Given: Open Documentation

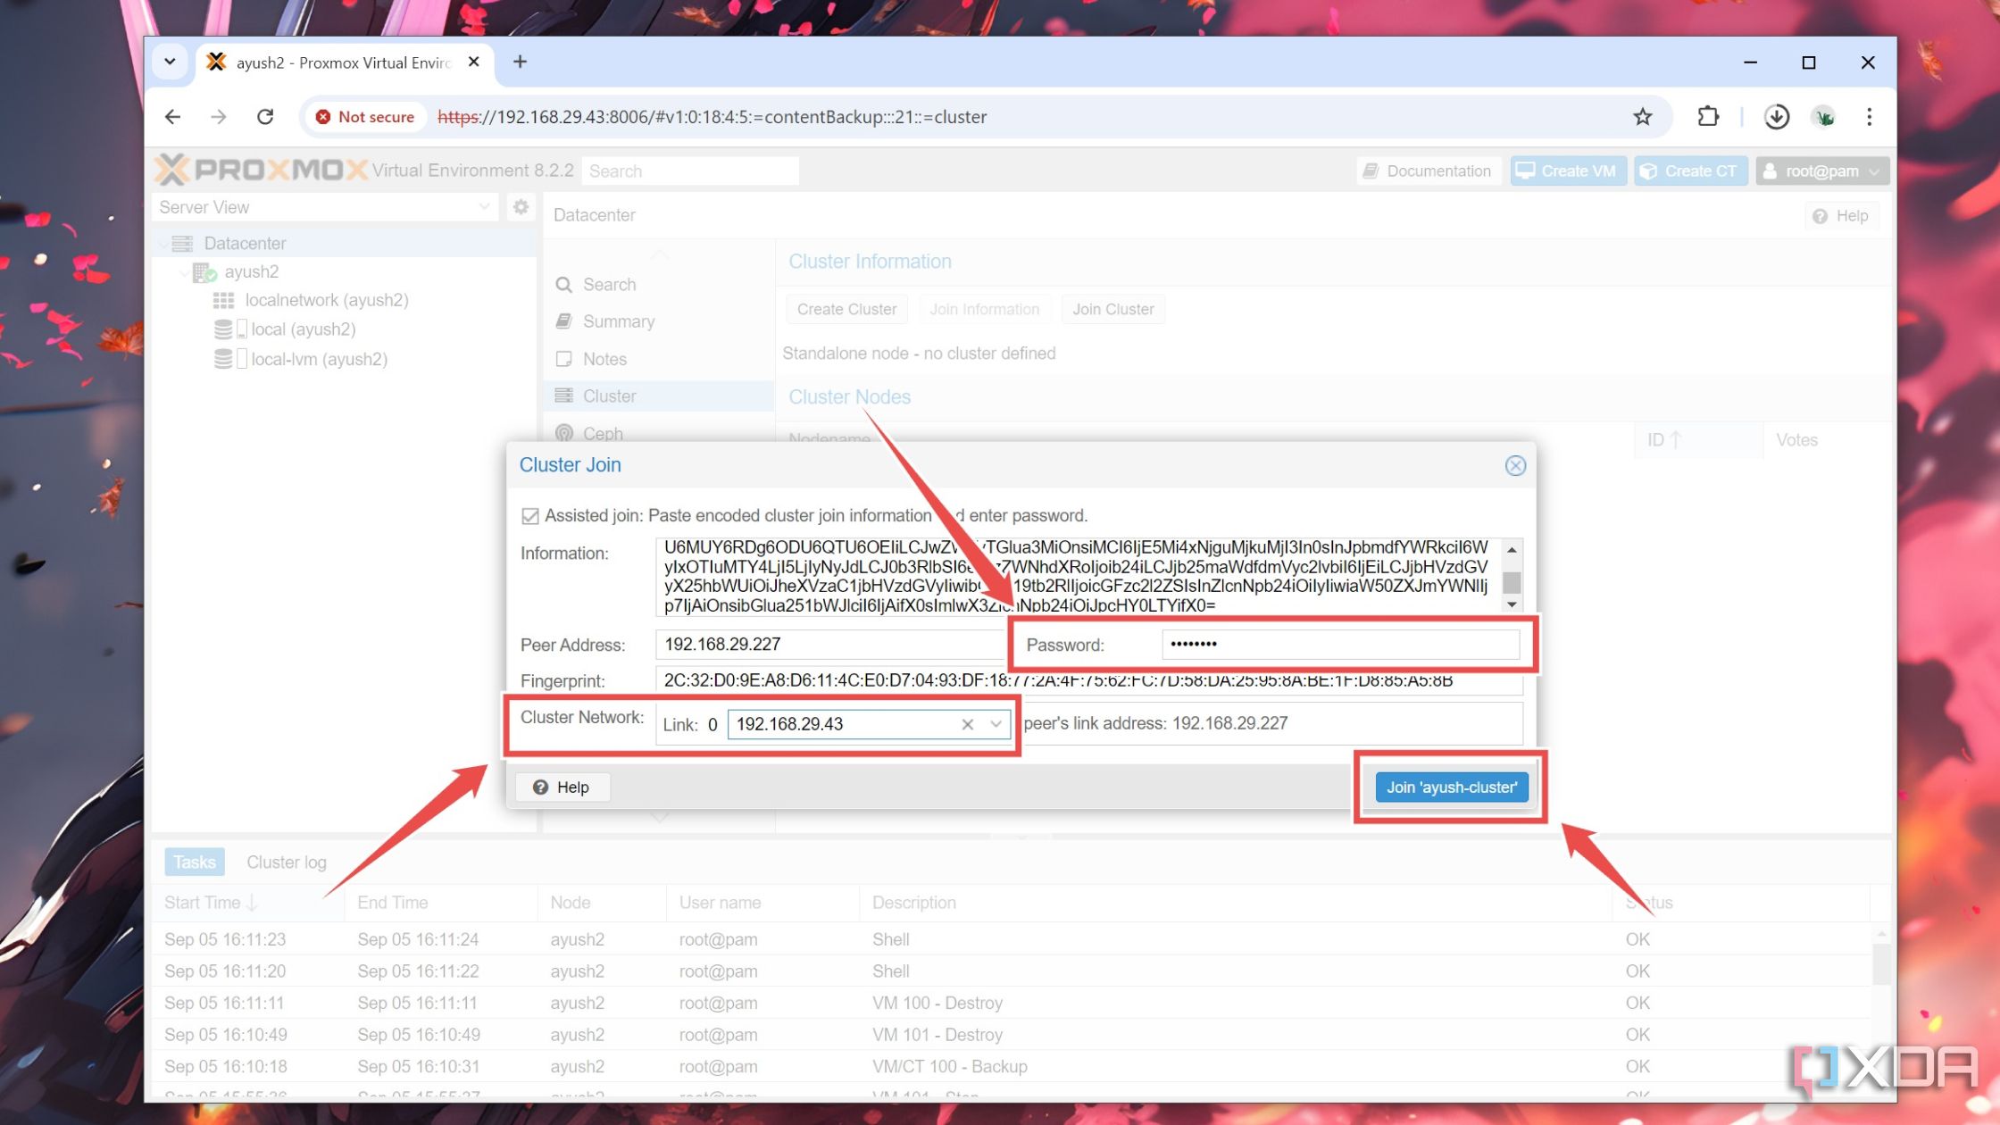Looking at the screenshot, I should (x=1428, y=171).
